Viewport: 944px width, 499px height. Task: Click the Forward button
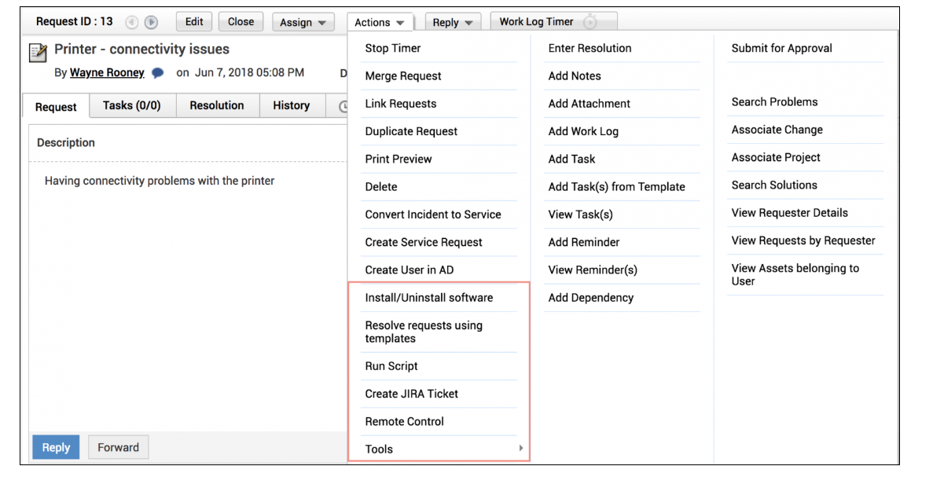(118, 447)
